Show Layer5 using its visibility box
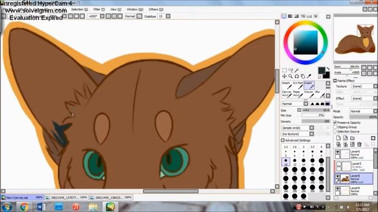The height and width of the screenshot is (212, 378). [x=338, y=164]
